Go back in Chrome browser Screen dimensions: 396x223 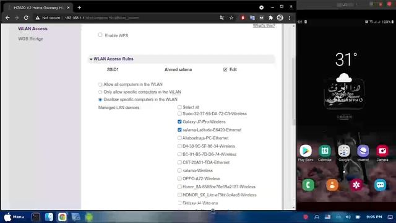tap(7, 18)
